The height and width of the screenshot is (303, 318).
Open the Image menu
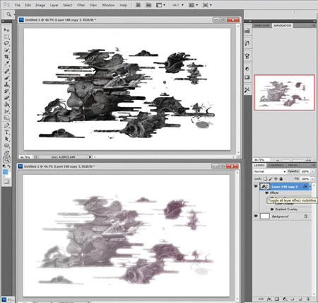click(x=40, y=5)
